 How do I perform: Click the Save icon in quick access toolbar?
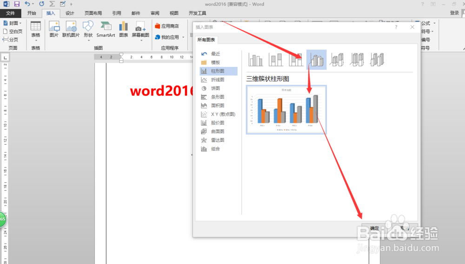[17, 4]
